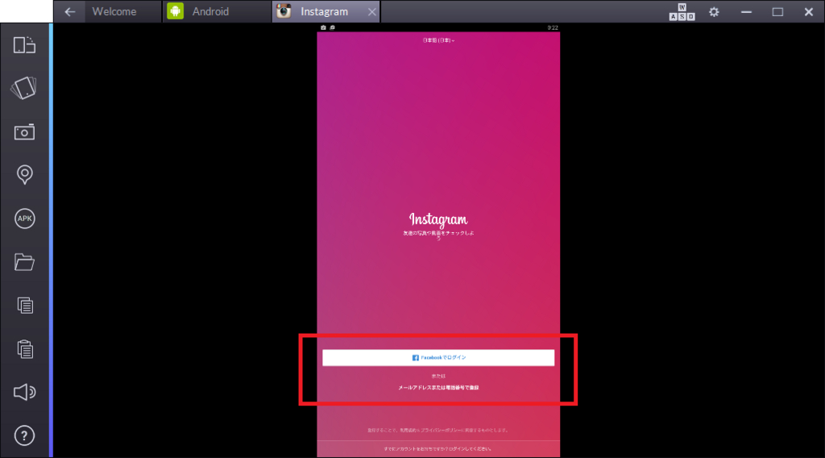Screen dimensions: 825x458
Task: Minimize the BlueStacks window
Action: point(746,11)
